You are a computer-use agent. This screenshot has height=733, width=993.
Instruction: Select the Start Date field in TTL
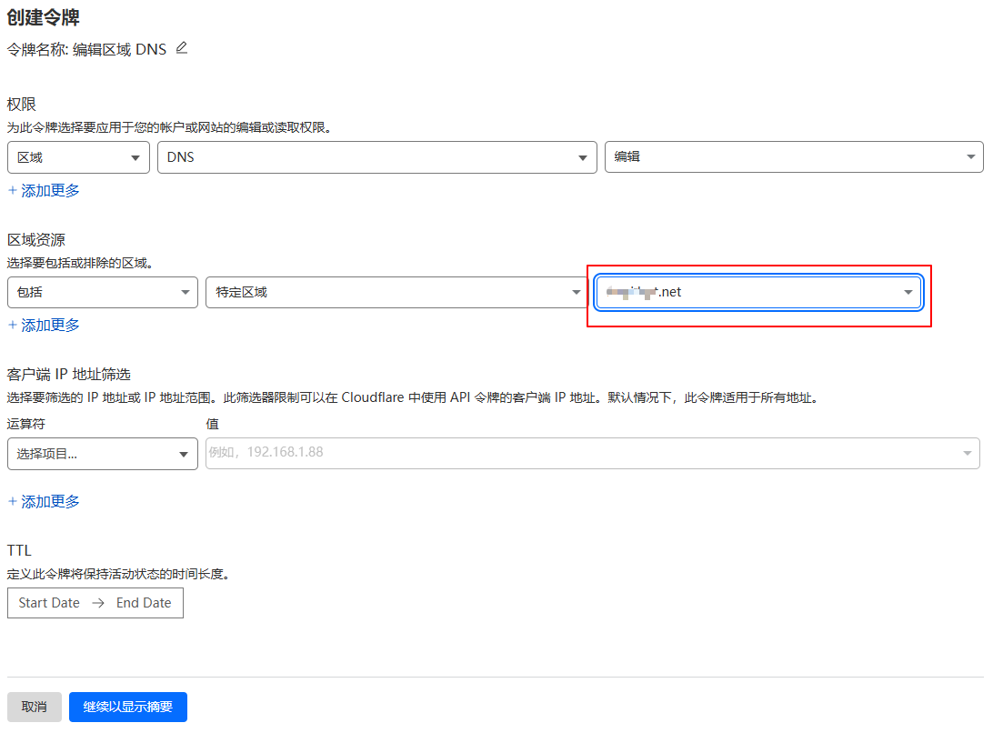[49, 603]
